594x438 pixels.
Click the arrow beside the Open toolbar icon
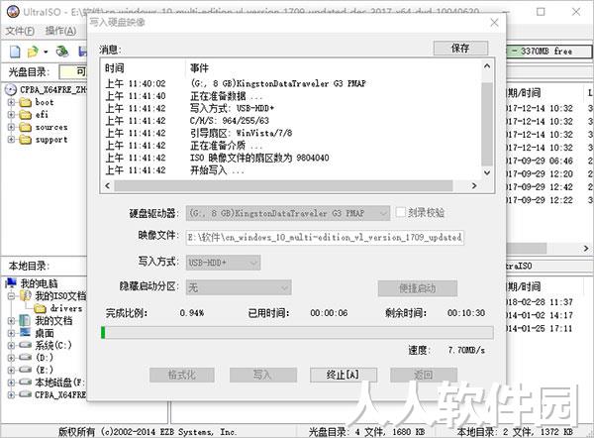point(46,52)
